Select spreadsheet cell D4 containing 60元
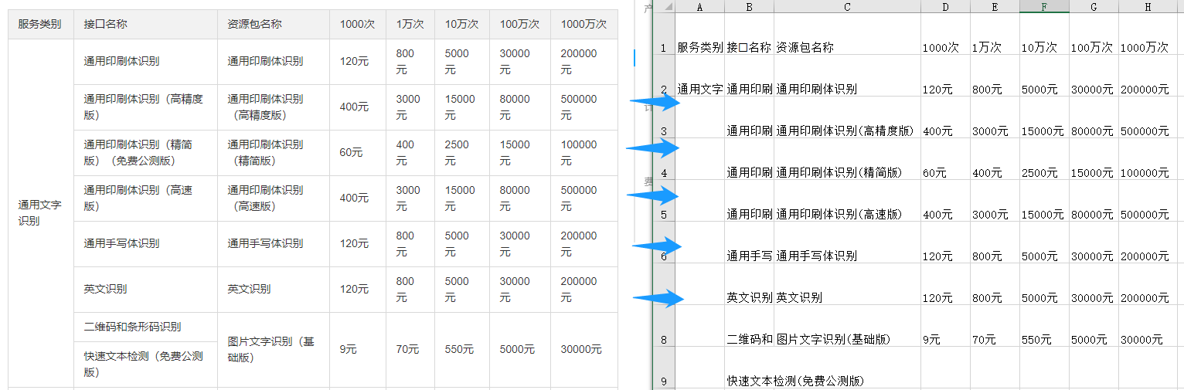This screenshot has height=390, width=1184. click(x=945, y=160)
